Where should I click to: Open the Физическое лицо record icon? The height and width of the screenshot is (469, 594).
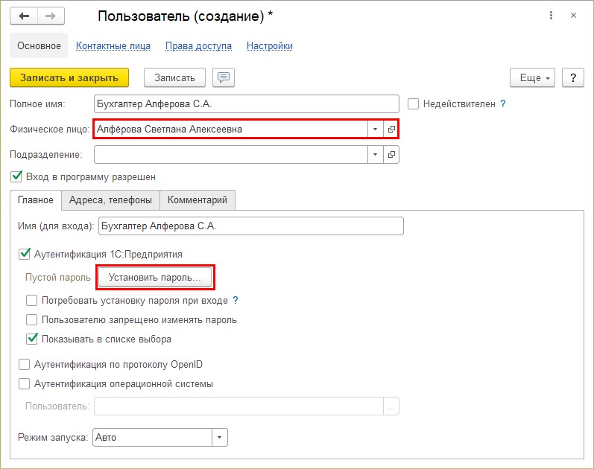pos(391,129)
